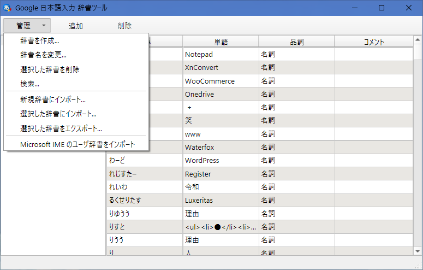Select the Register word cell
This screenshot has height=270, width=423.
click(221, 174)
